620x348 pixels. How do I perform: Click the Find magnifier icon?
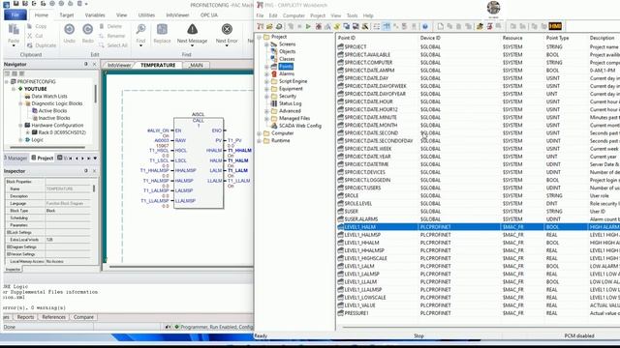[x=140, y=29]
